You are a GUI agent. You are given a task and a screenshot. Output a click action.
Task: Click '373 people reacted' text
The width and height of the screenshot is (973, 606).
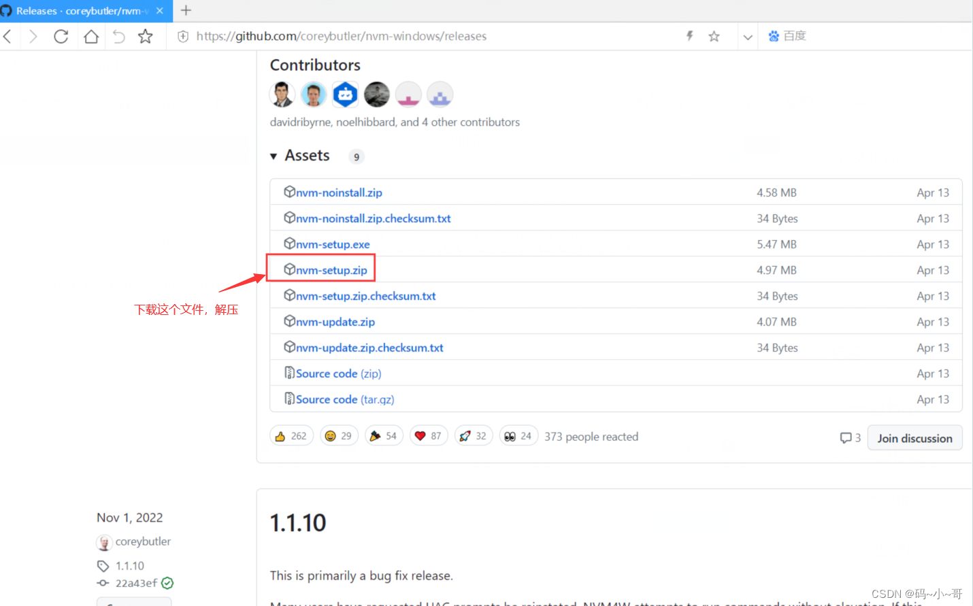click(591, 437)
